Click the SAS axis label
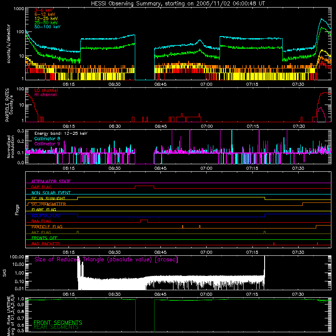Screen dimensions: 336x336 tap(5, 273)
